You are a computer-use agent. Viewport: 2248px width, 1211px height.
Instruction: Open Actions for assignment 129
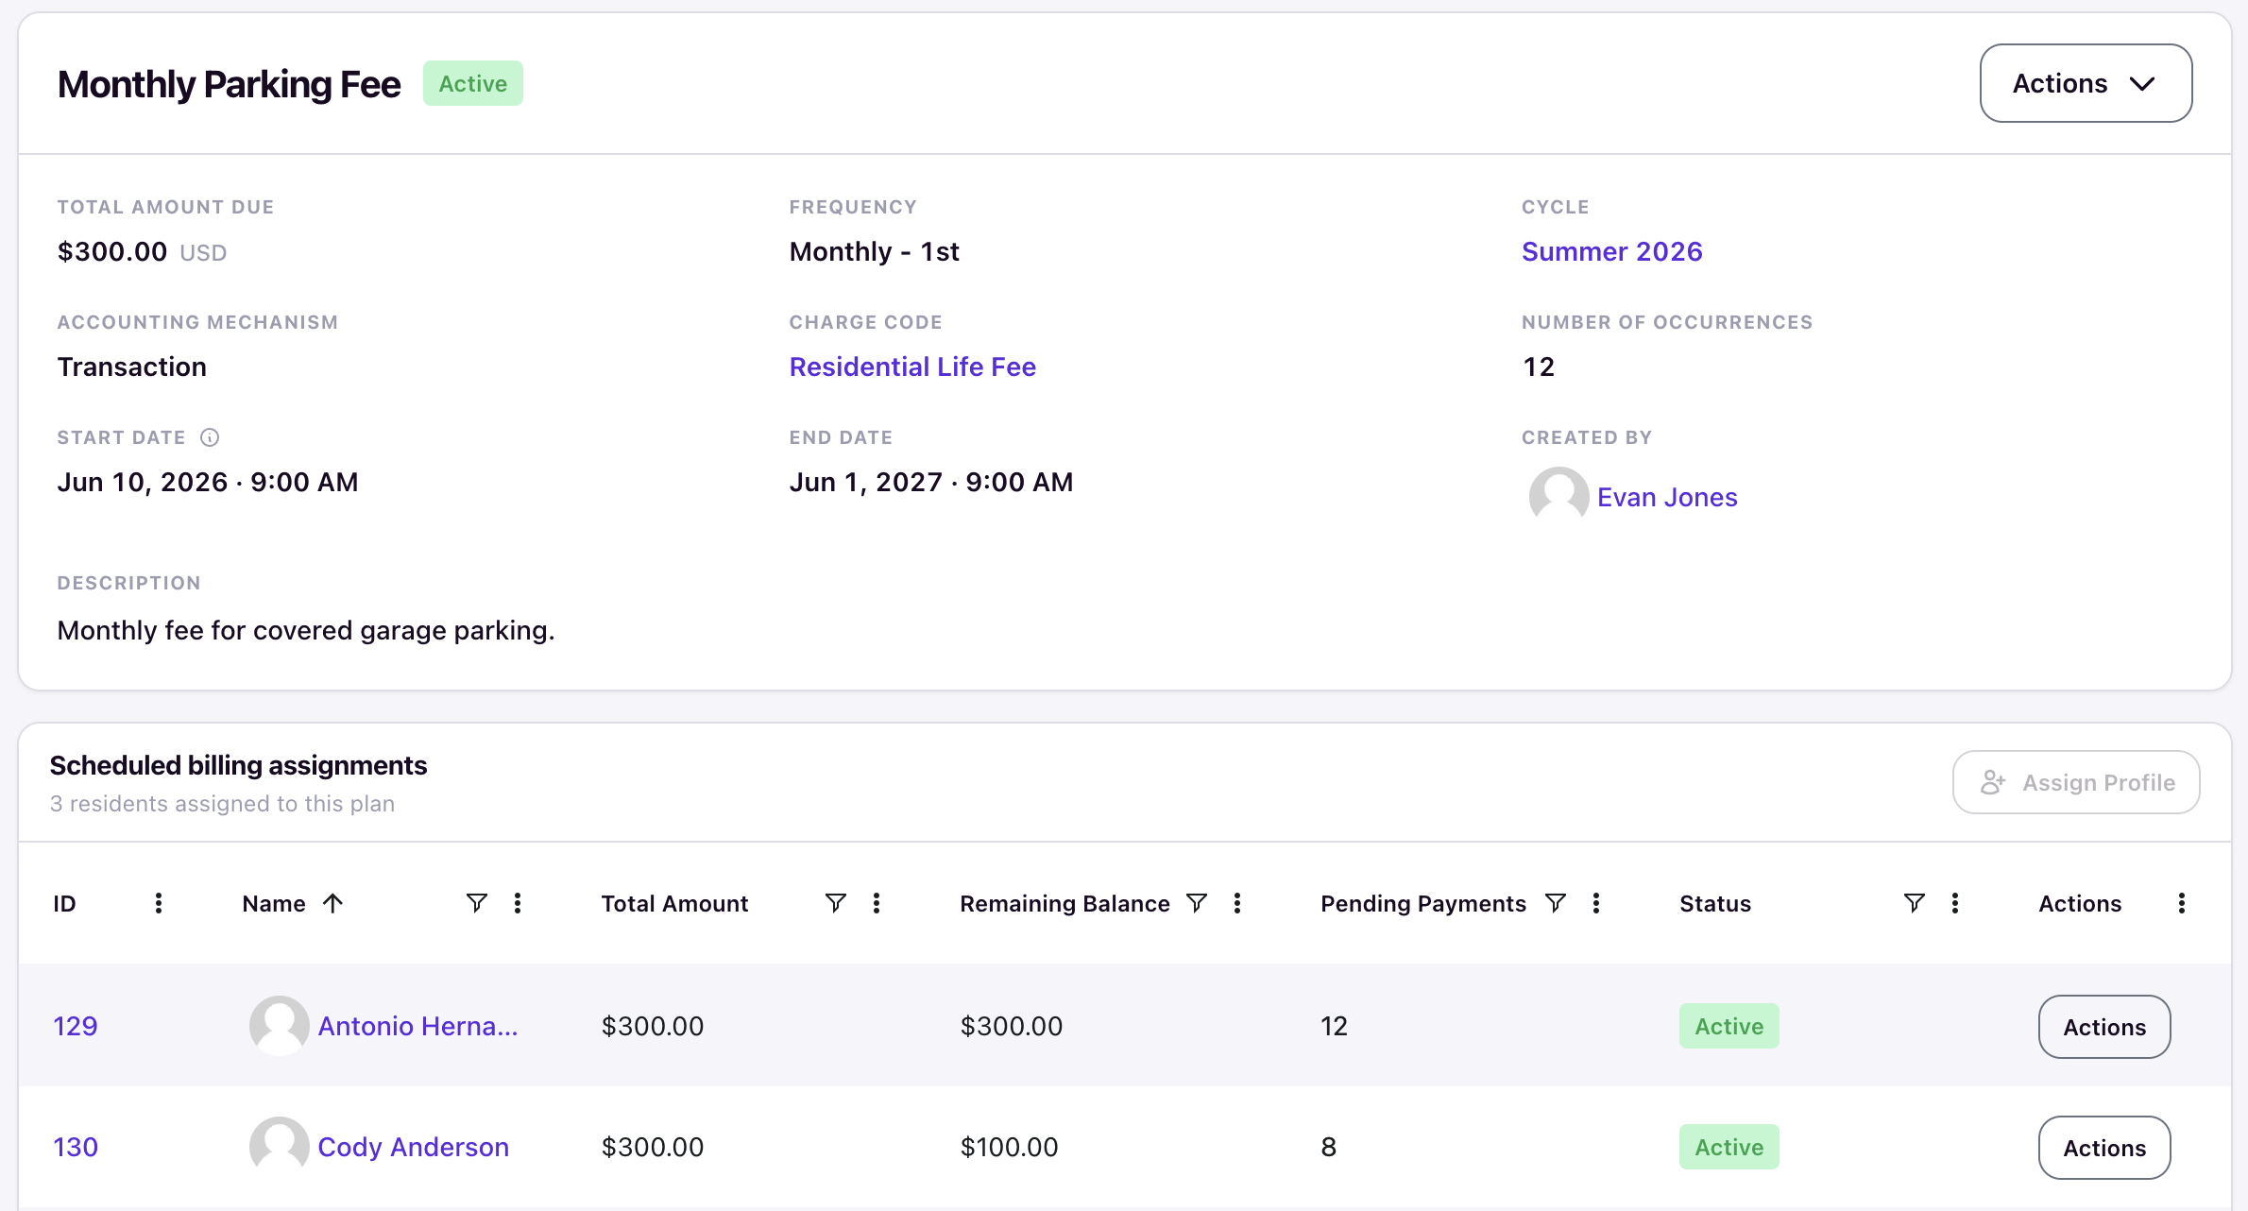[2104, 1027]
